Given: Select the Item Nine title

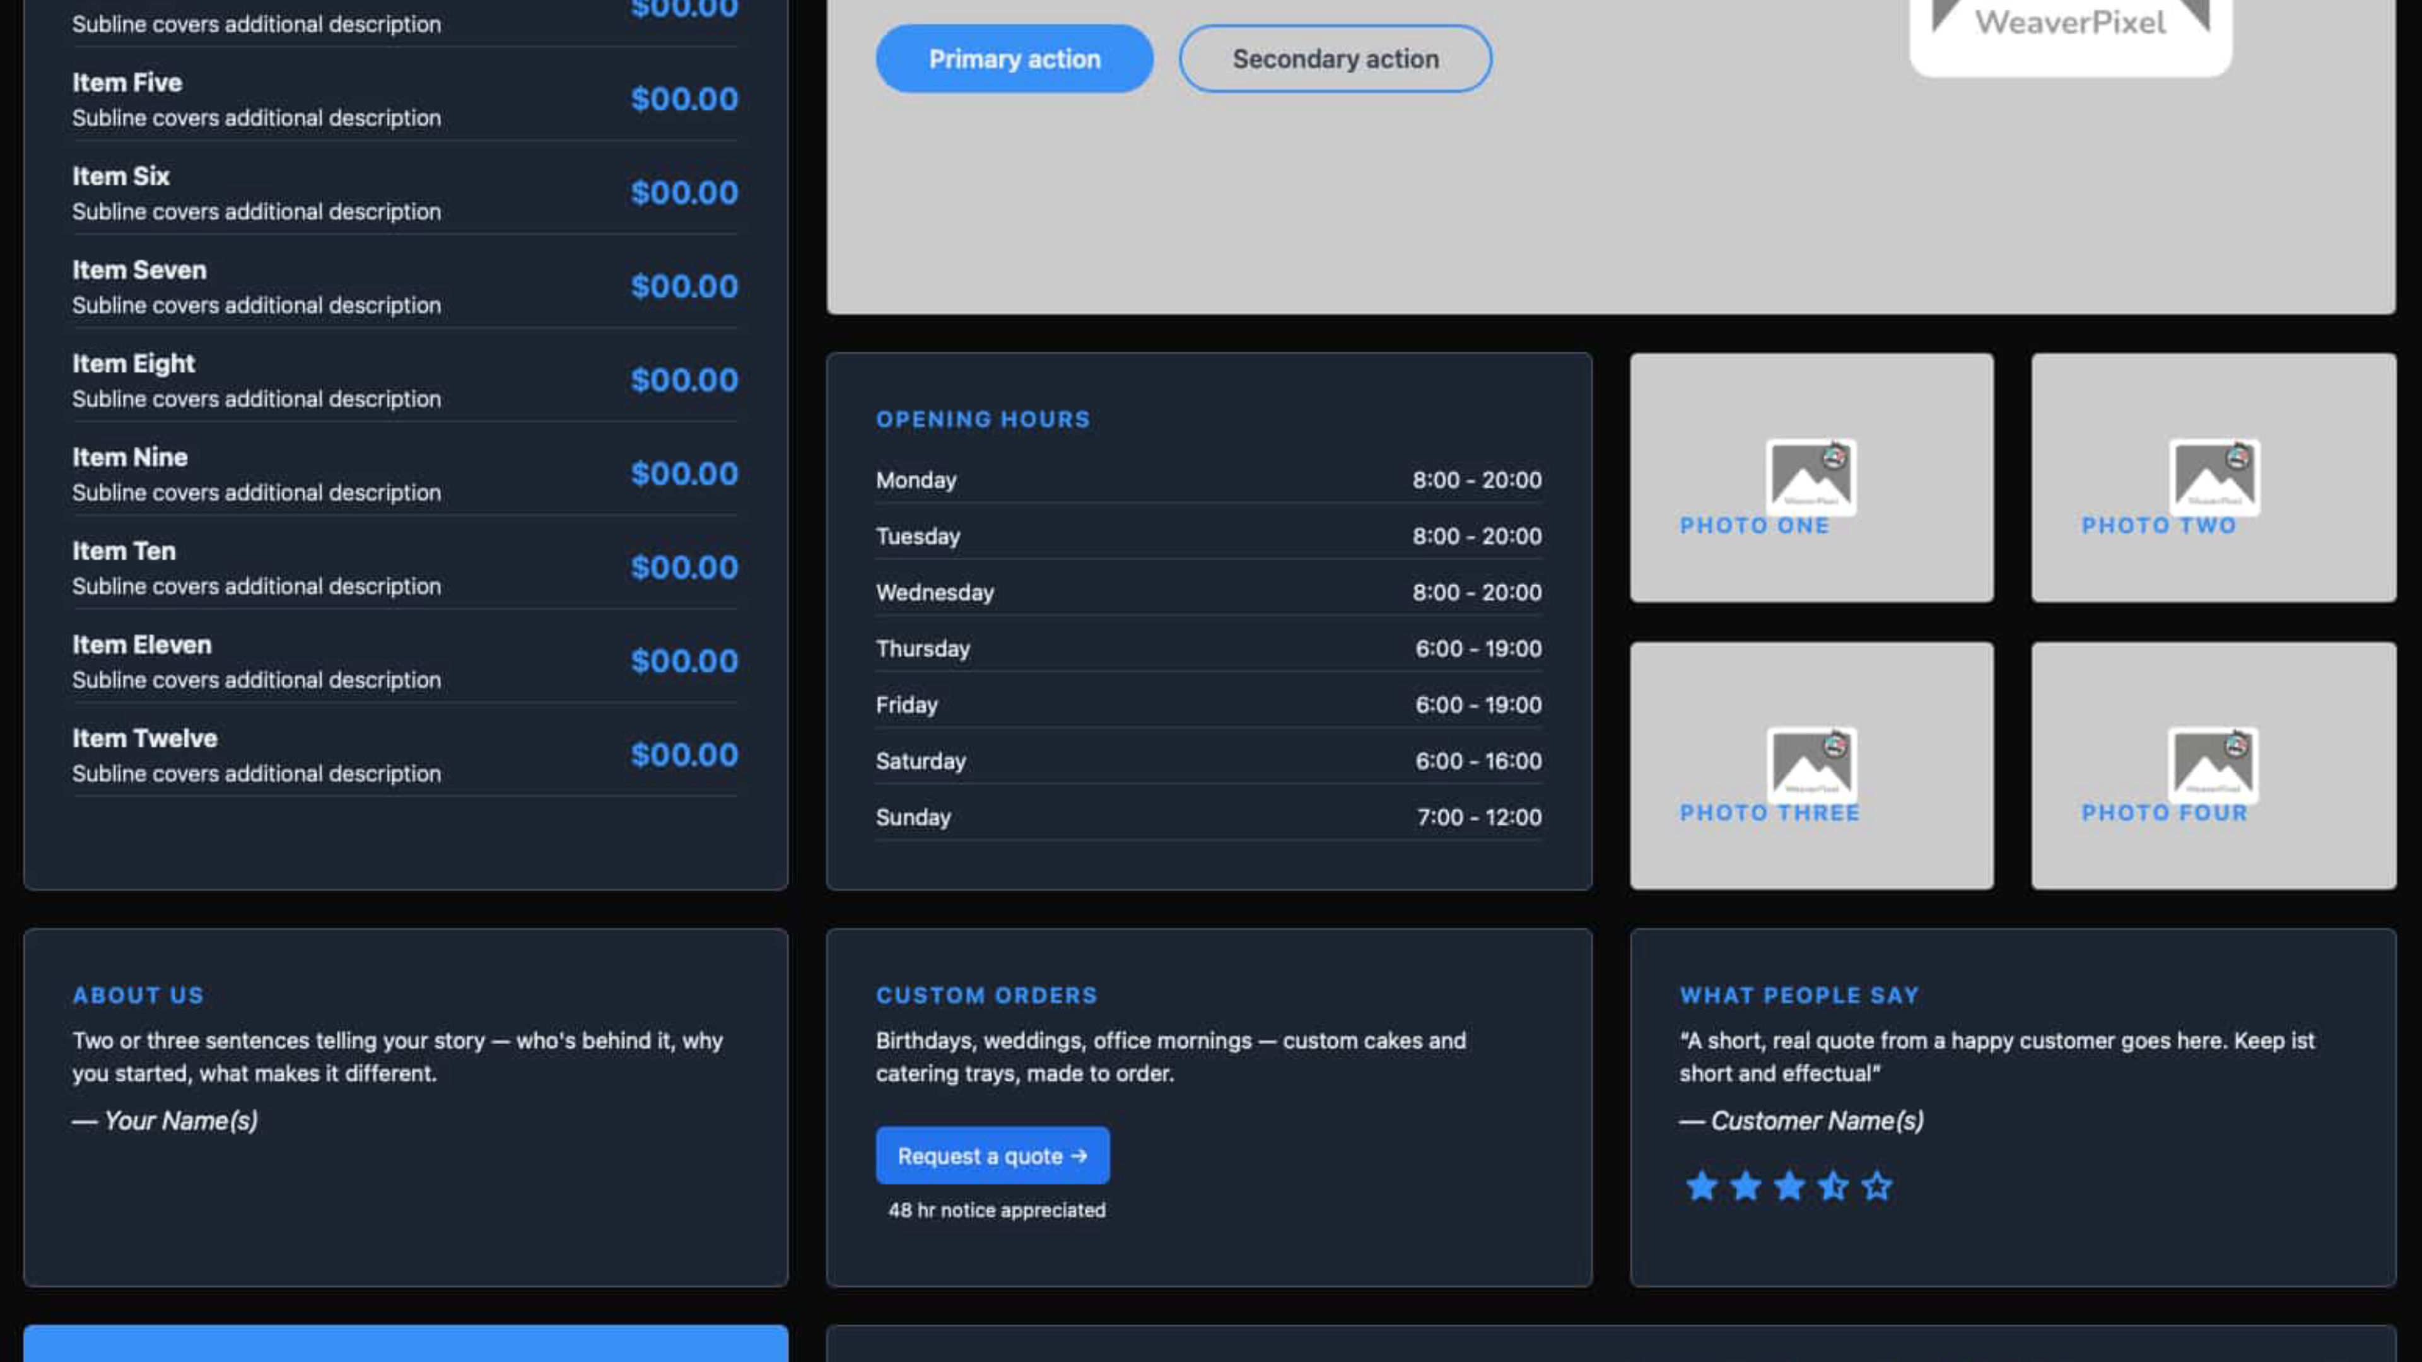Looking at the screenshot, I should pyautogui.click(x=130, y=457).
